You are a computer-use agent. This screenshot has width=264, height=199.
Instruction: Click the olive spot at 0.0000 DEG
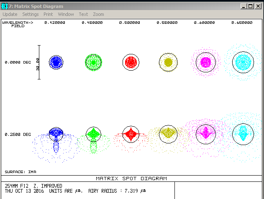[x=168, y=62]
